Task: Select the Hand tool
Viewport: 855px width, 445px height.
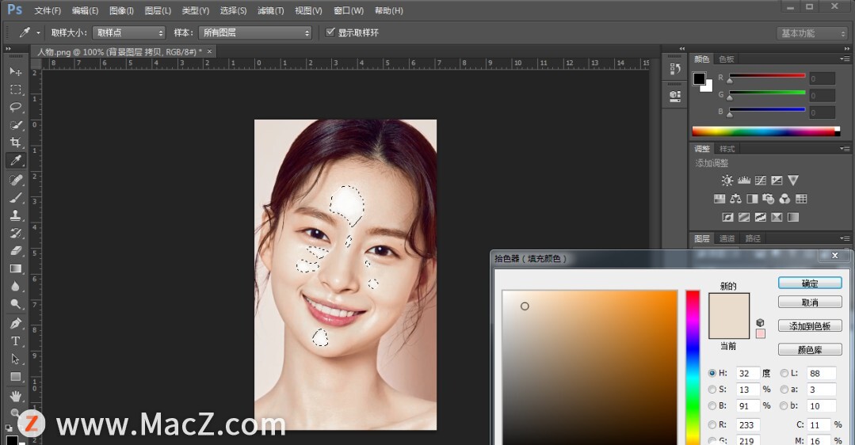Action: coord(16,396)
